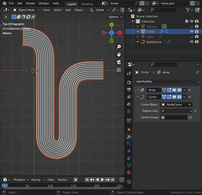Expand the Array modifier panel
The width and height of the screenshot is (202, 195).
click(138, 90)
